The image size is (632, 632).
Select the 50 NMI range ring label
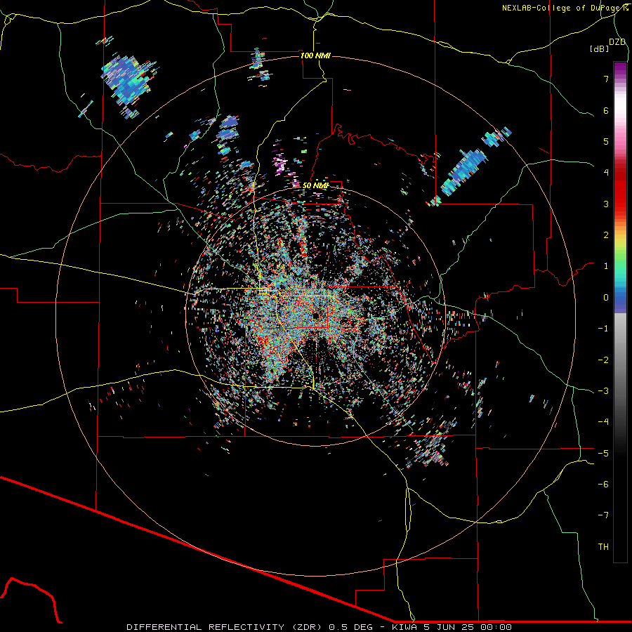pos(315,185)
